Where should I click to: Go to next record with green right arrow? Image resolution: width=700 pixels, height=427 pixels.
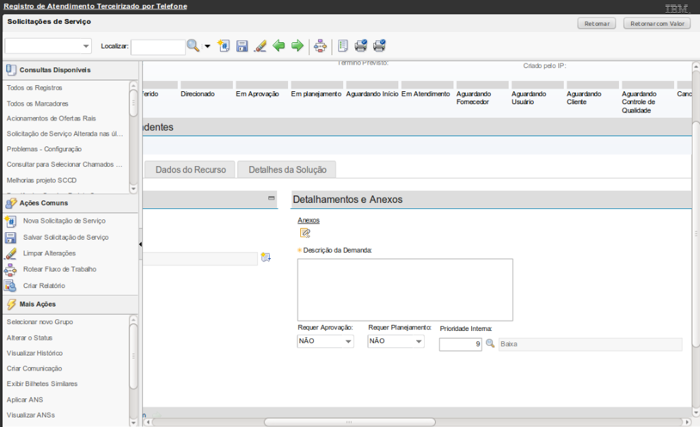pyautogui.click(x=297, y=46)
